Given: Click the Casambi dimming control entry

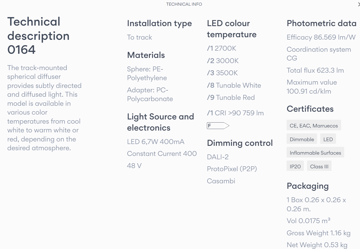Looking at the screenshot, I should [221, 181].
